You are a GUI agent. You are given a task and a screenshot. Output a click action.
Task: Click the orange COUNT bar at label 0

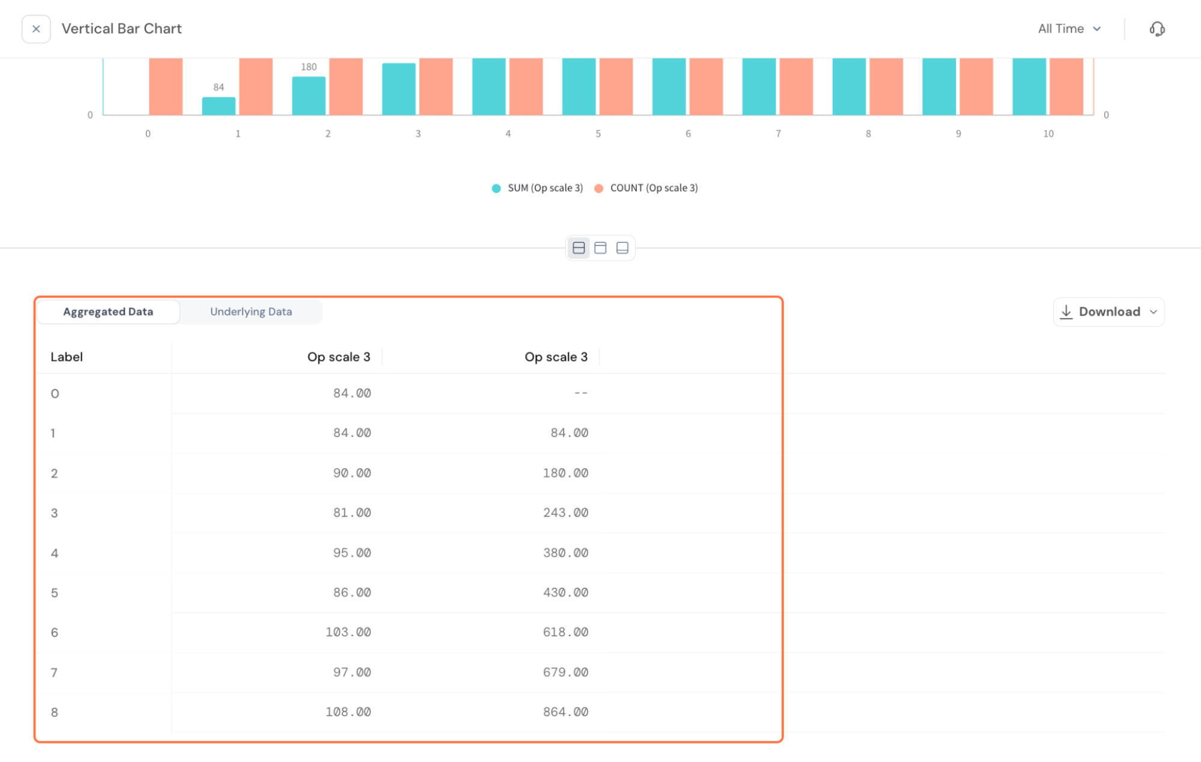(166, 87)
